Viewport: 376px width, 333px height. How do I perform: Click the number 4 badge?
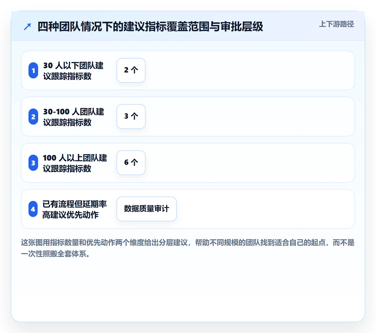point(33,209)
